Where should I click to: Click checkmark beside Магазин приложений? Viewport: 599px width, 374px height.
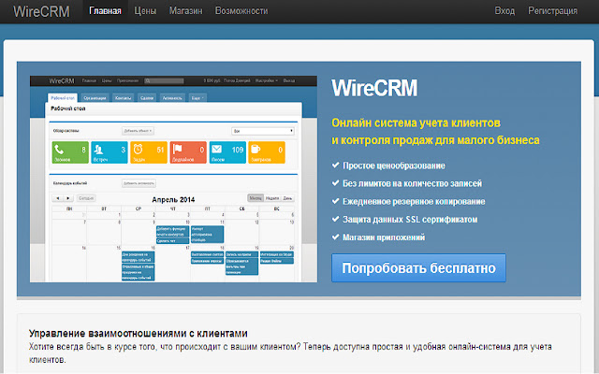tap(336, 237)
